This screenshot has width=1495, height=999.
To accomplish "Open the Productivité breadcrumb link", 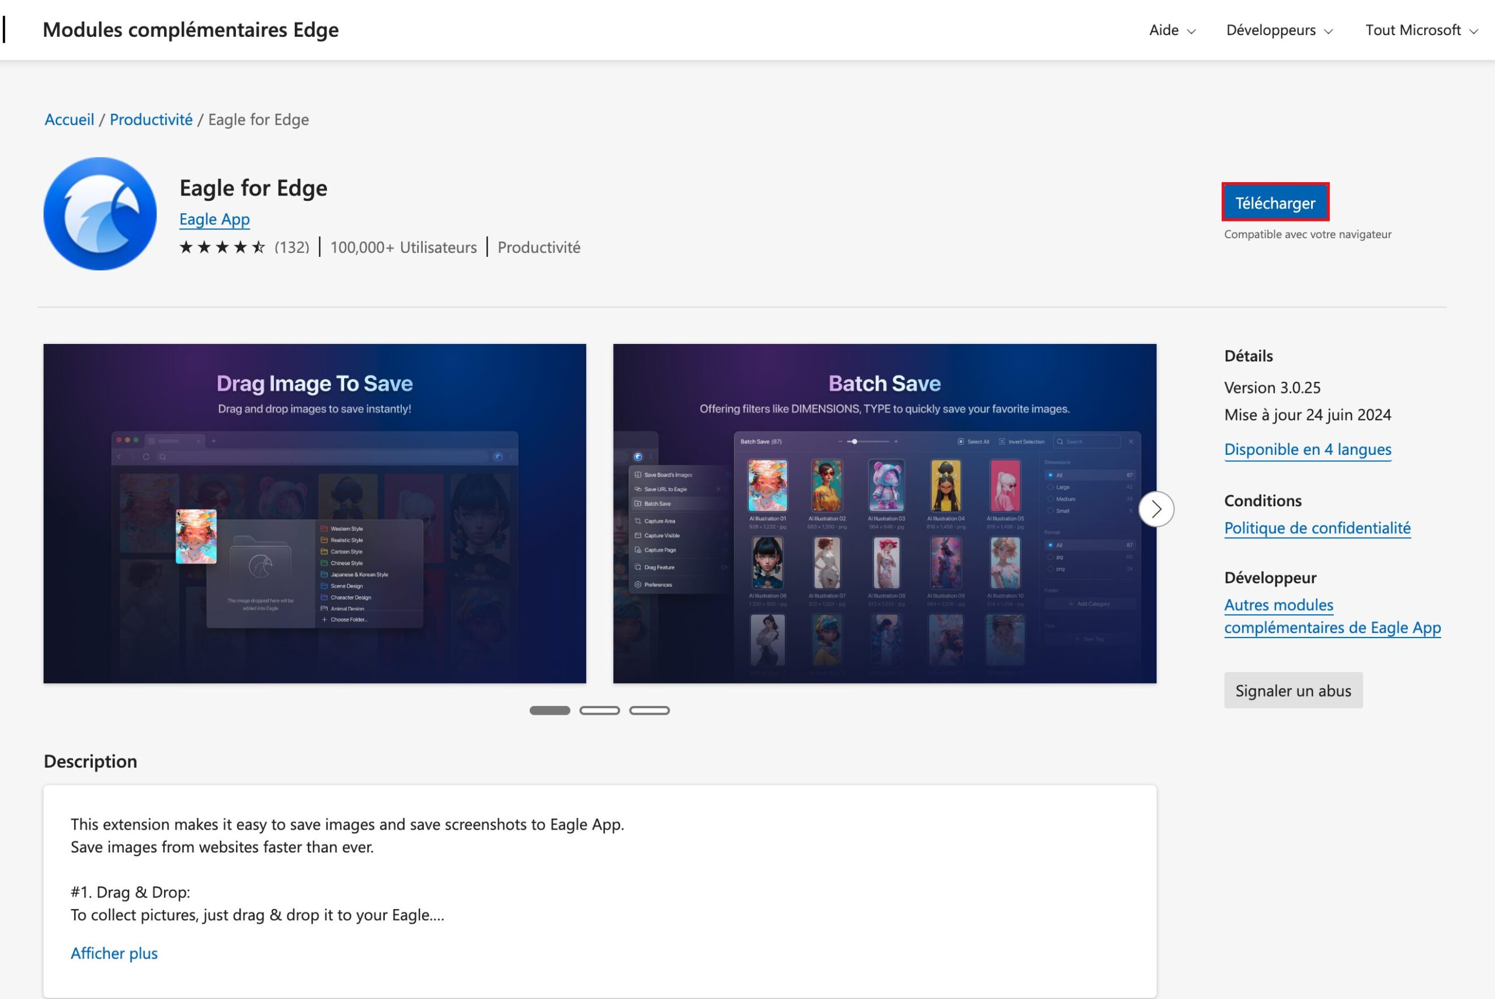I will click(x=151, y=119).
